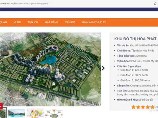Image resolution: width=158 pixels, height=118 pixels.
Task: Click the 'Vị trí dự án' label
Action: pyautogui.click(x=124, y=61)
